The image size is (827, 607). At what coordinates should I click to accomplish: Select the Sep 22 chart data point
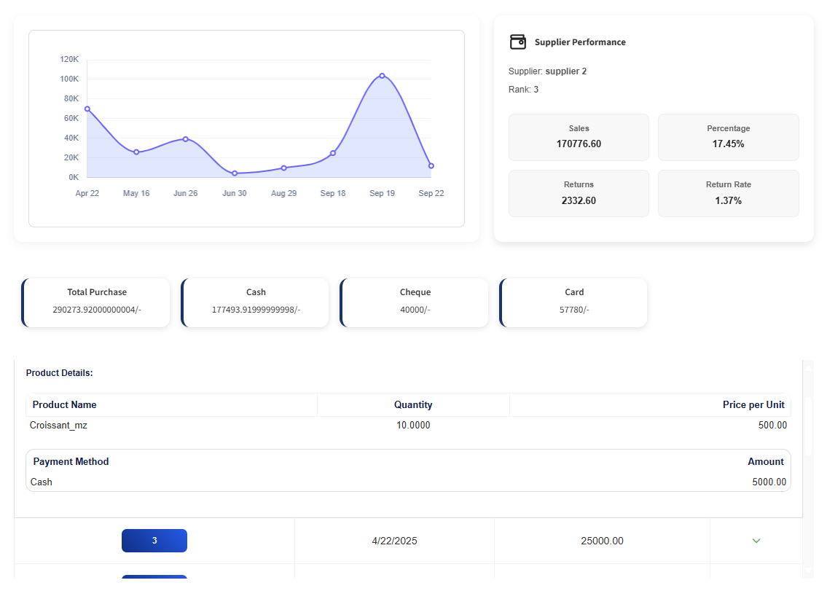(x=431, y=165)
